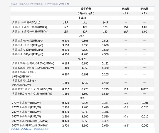This screenshot has width=159, height=133.
Task: Click the 硅片 section heading
Action: [x=82, y=36]
